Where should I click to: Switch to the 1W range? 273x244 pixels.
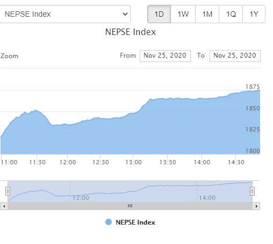183,14
